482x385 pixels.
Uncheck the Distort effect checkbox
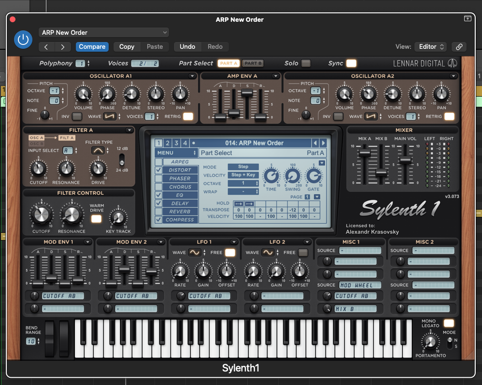pos(158,170)
